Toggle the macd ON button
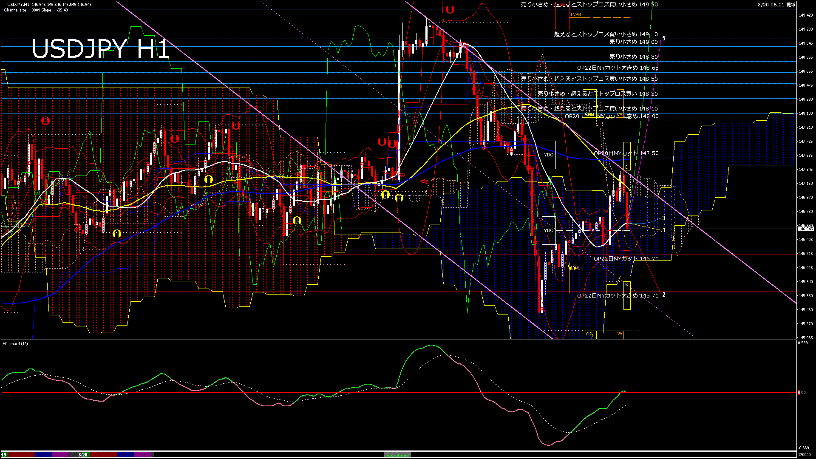The image size is (816, 459). 397,455
